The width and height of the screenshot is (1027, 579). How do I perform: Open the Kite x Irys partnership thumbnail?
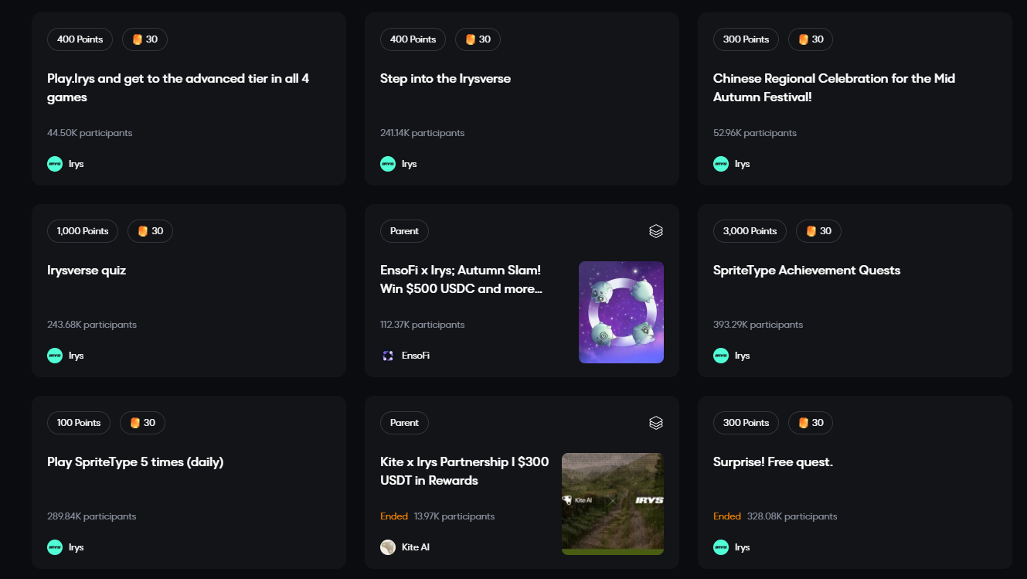tap(612, 504)
